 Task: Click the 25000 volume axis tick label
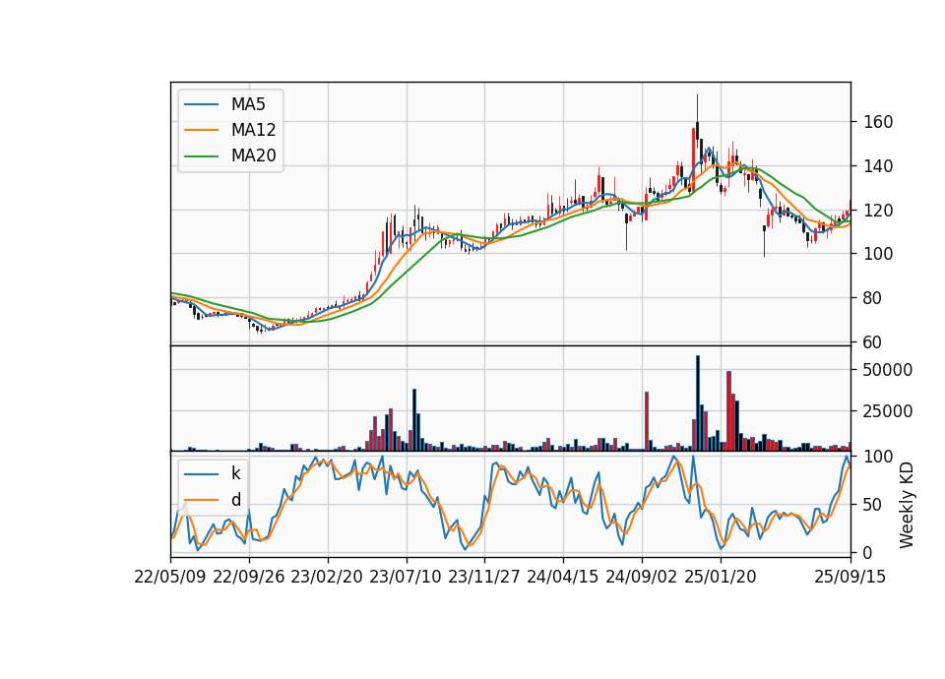coord(887,411)
